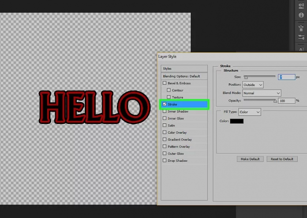Enable the Drop Shadow checkbox
Image resolution: width=307 pixels, height=218 pixels.
(x=165, y=160)
